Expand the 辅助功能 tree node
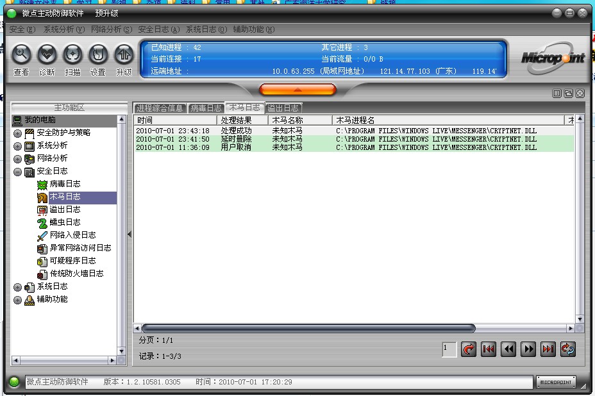 pos(17,300)
